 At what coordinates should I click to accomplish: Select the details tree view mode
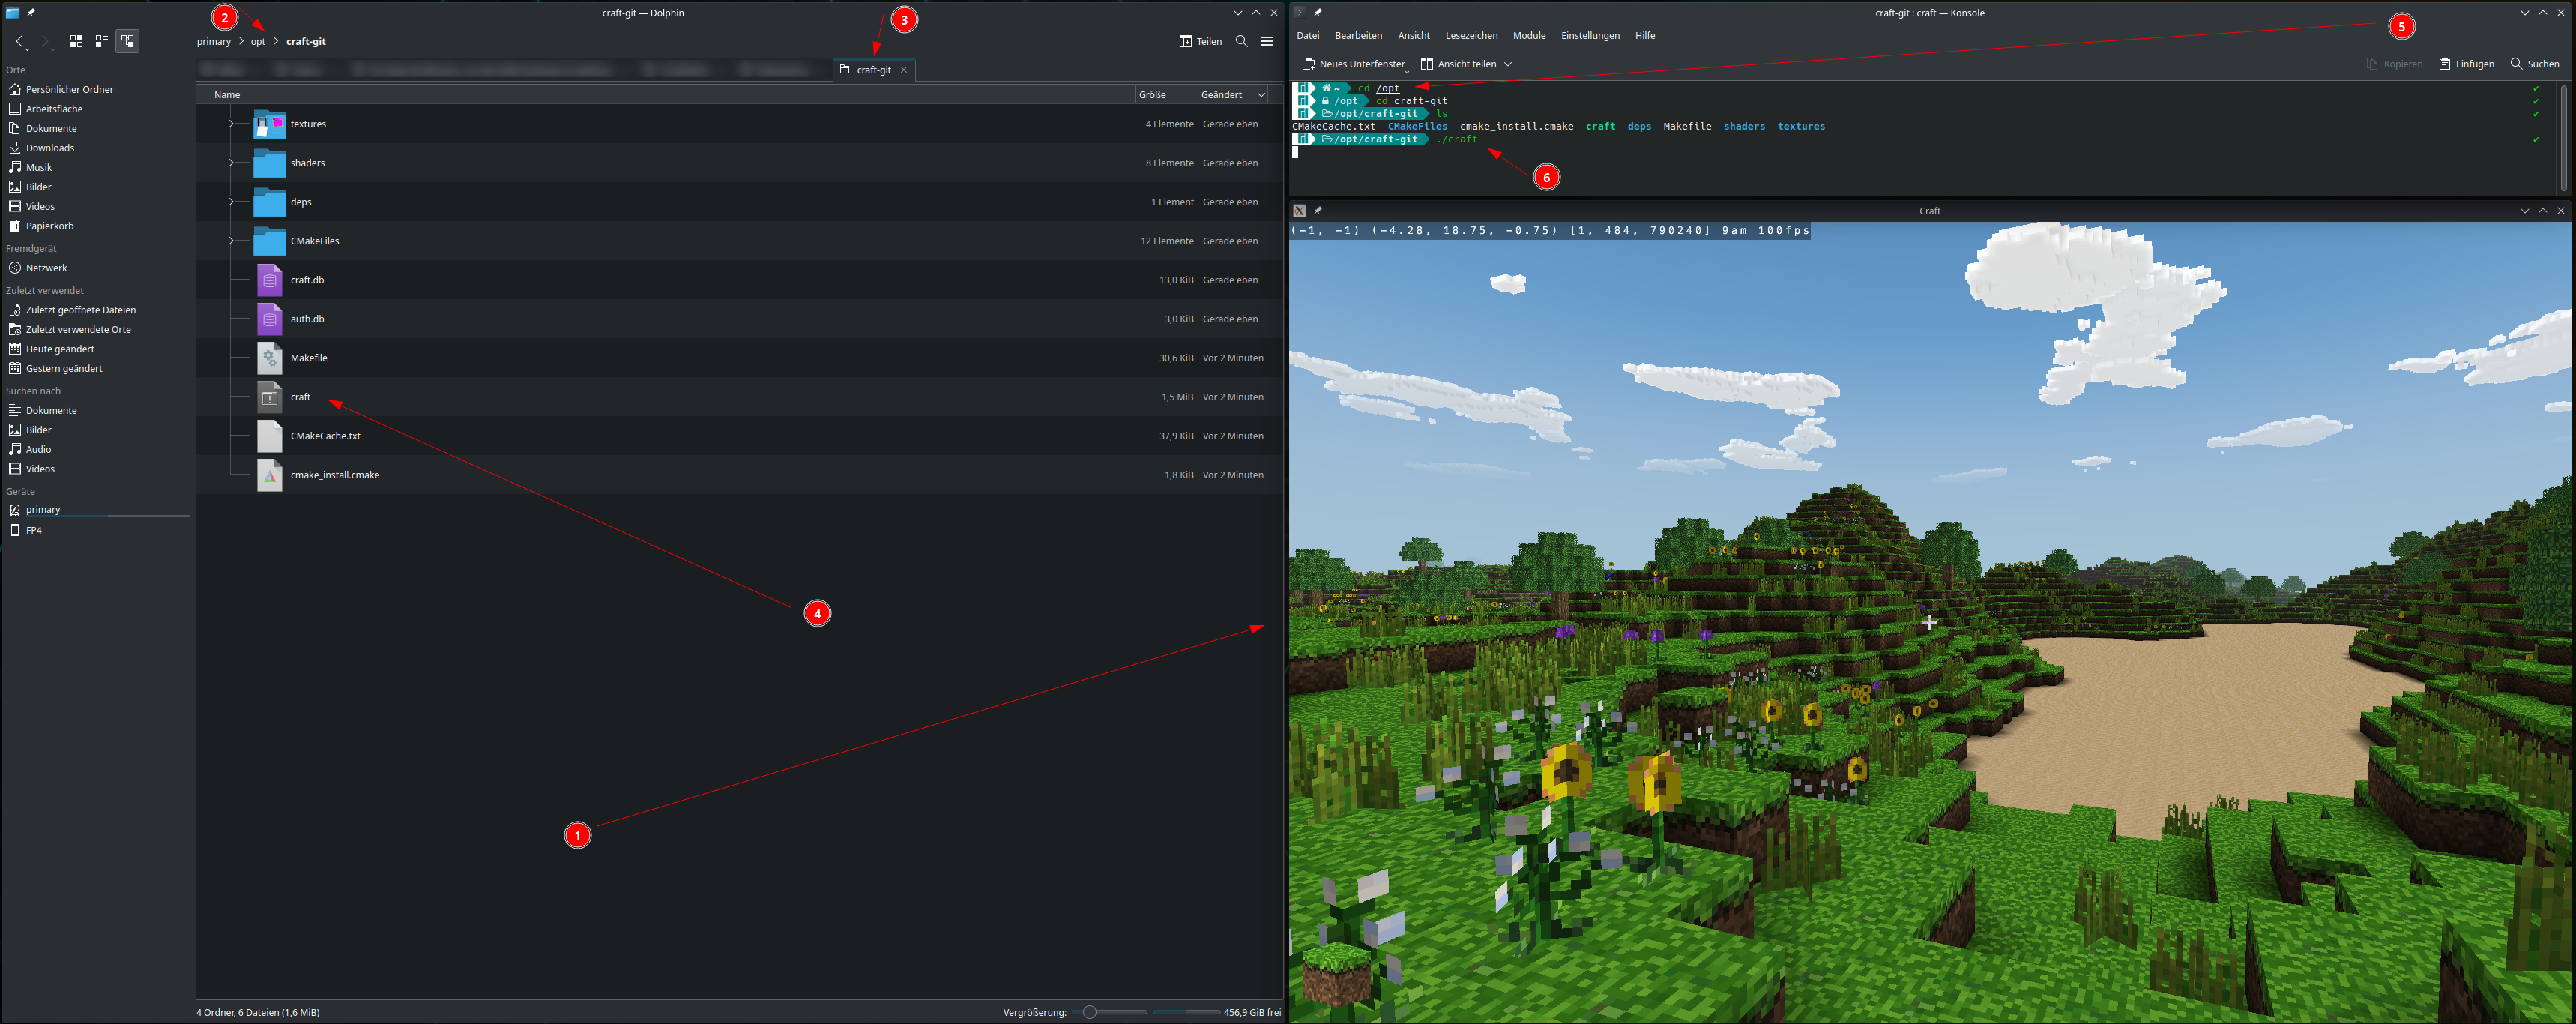coord(127,41)
